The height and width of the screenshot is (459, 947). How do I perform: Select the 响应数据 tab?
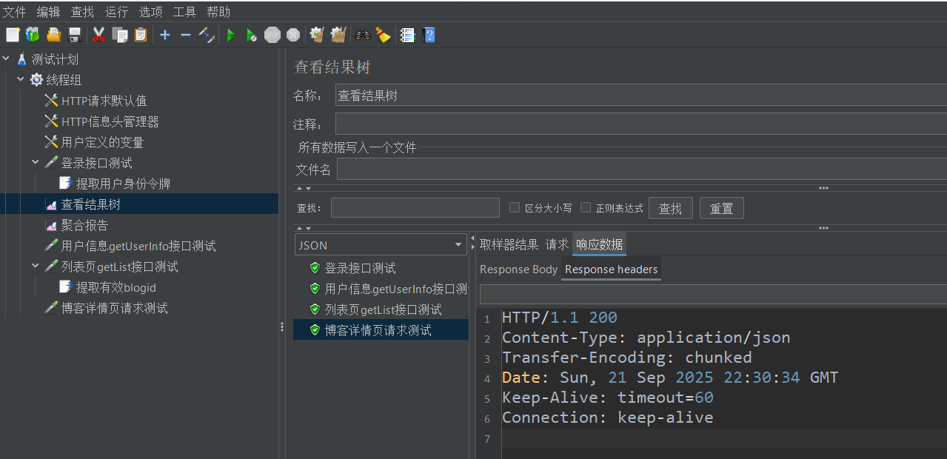pyautogui.click(x=599, y=244)
